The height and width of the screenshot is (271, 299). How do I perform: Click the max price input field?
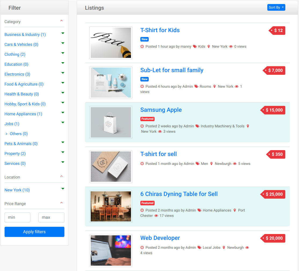pyautogui.click(x=51, y=217)
